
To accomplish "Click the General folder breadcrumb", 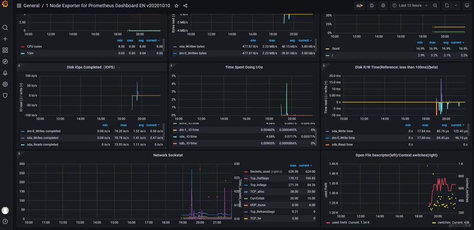I will click(x=31, y=6).
